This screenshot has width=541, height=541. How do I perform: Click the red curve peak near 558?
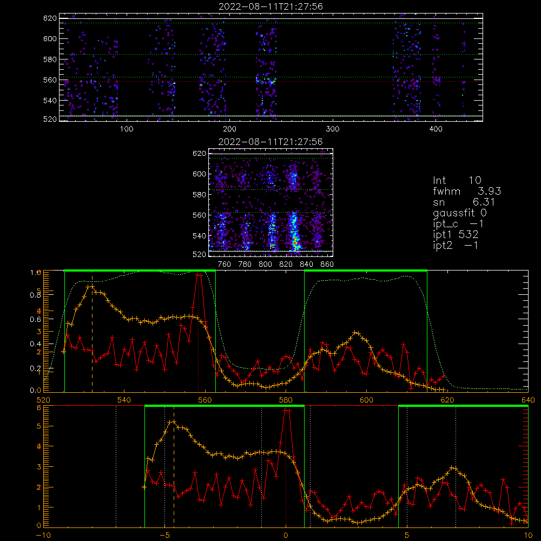coord(199,275)
